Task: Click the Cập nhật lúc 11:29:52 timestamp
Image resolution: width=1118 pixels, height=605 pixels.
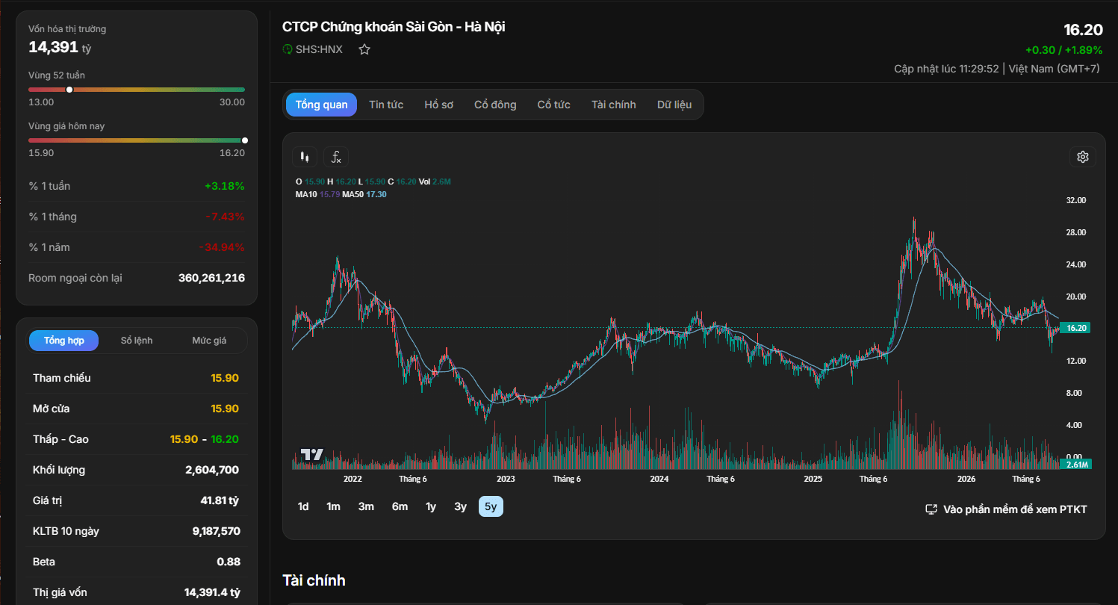Action: tap(946, 69)
